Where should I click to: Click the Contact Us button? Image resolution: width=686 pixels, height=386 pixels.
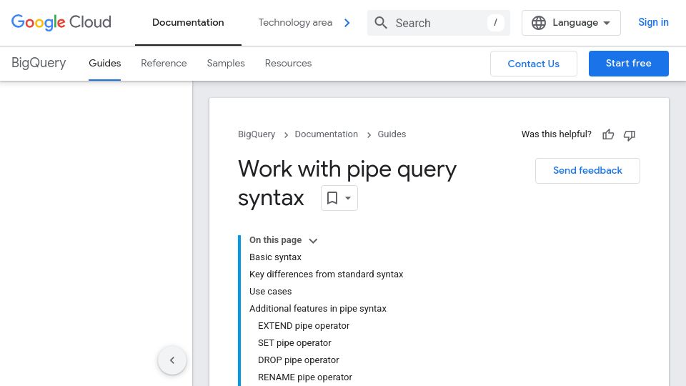533,64
